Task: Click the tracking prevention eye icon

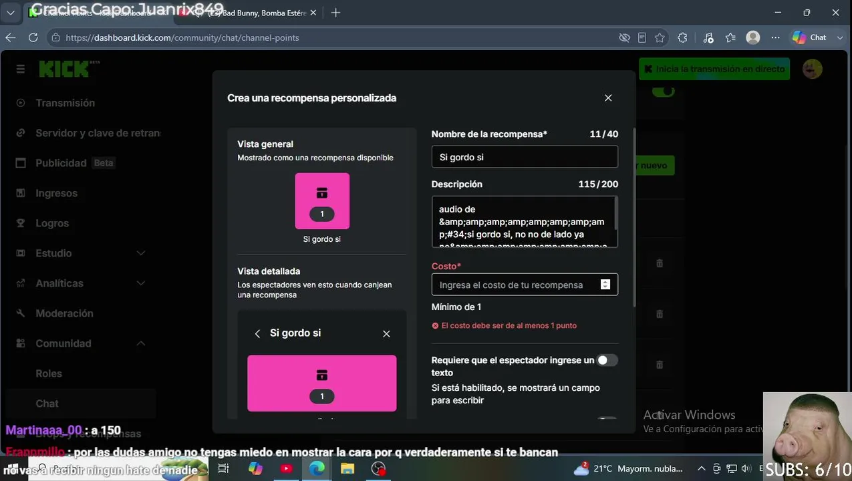Action: click(x=625, y=37)
